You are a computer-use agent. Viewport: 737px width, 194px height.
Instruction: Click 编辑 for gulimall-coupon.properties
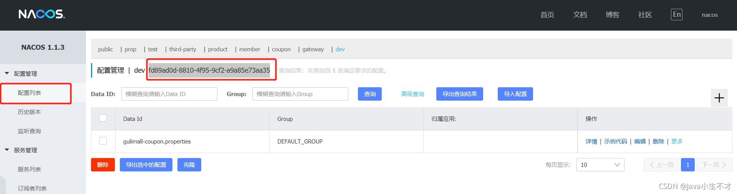640,141
